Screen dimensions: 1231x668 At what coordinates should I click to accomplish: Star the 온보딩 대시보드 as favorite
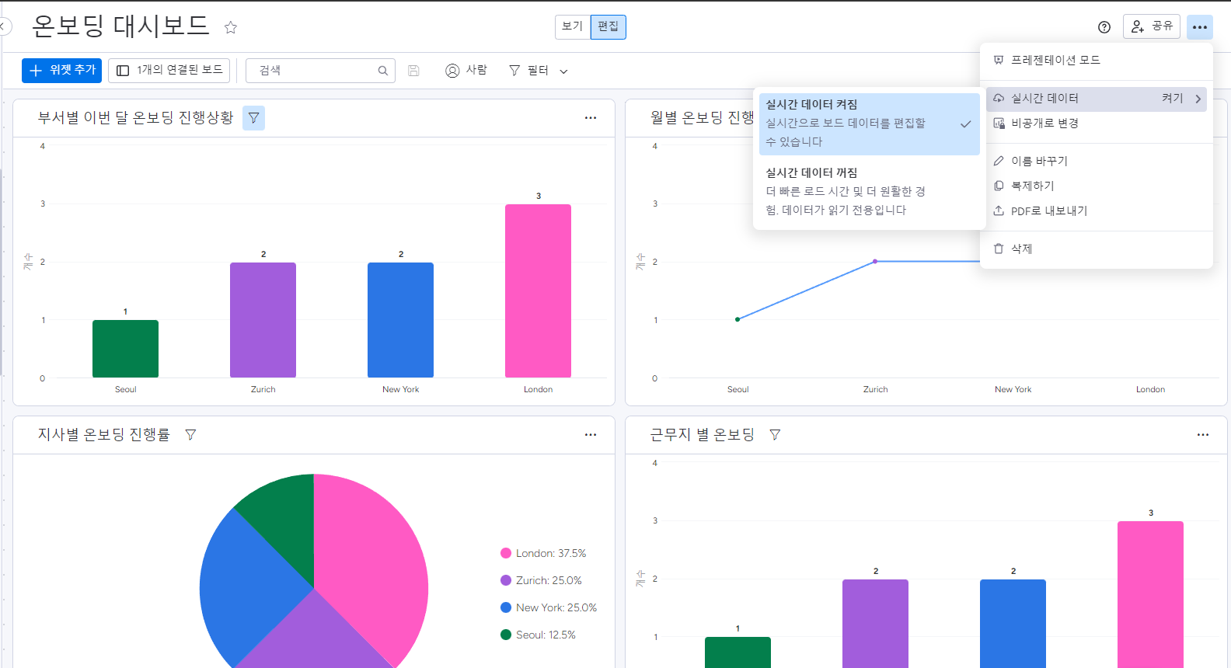pyautogui.click(x=231, y=27)
